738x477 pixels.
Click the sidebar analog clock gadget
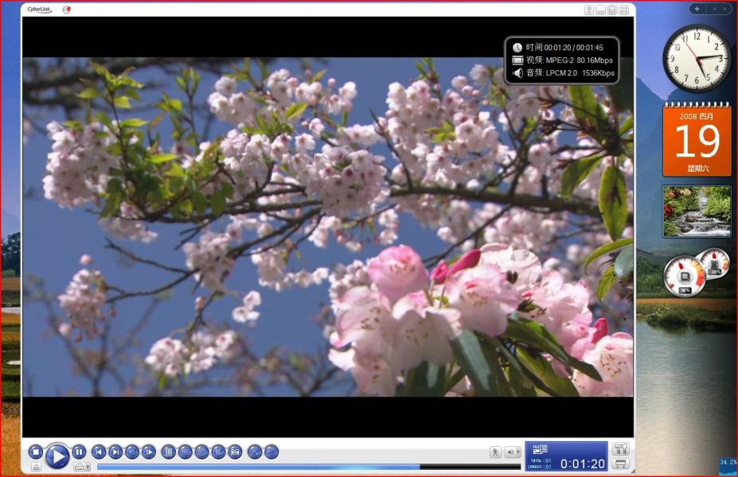click(x=697, y=59)
